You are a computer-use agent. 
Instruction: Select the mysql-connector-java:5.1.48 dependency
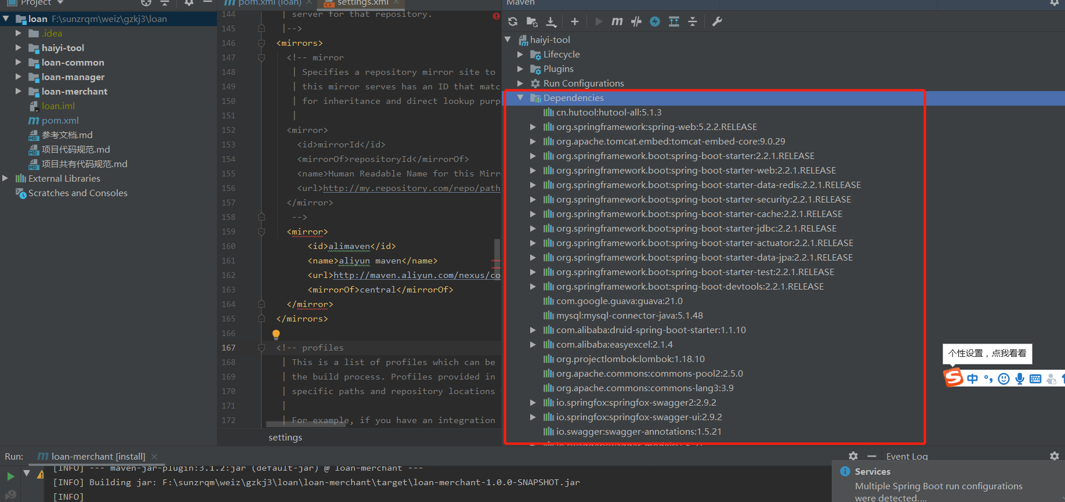pos(629,315)
